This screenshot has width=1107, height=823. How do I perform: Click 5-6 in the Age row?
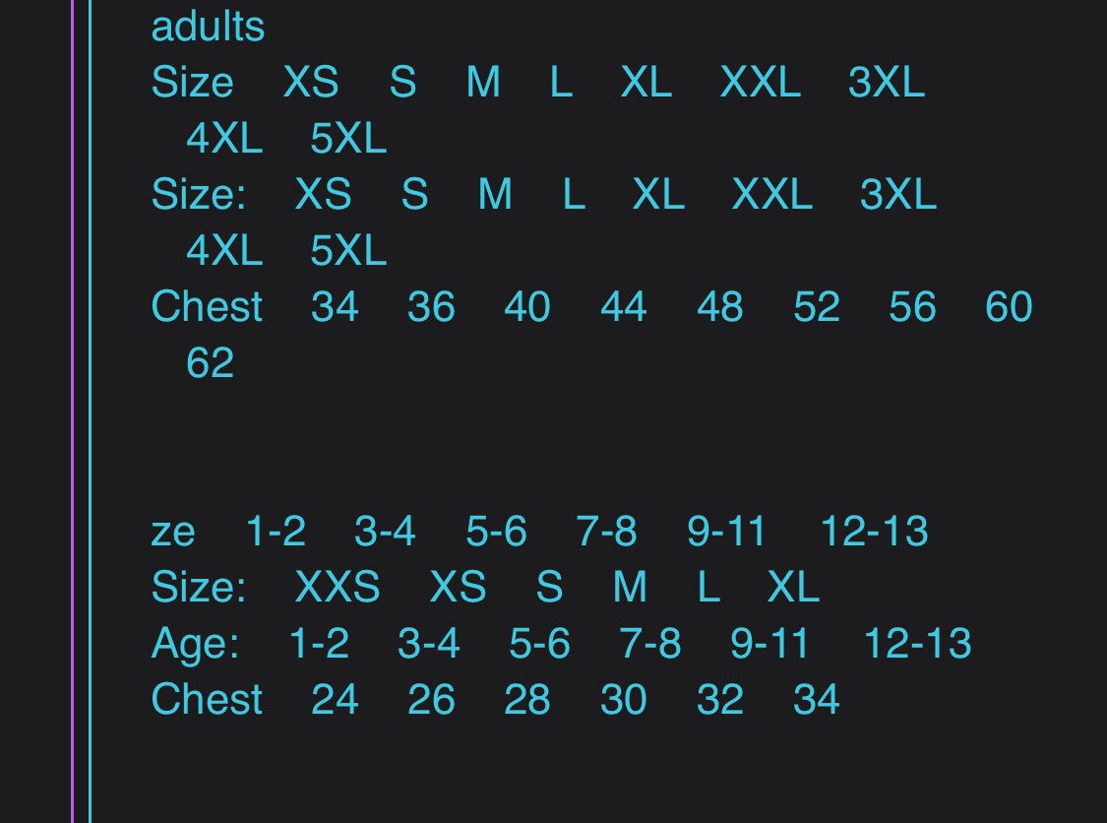click(x=539, y=644)
